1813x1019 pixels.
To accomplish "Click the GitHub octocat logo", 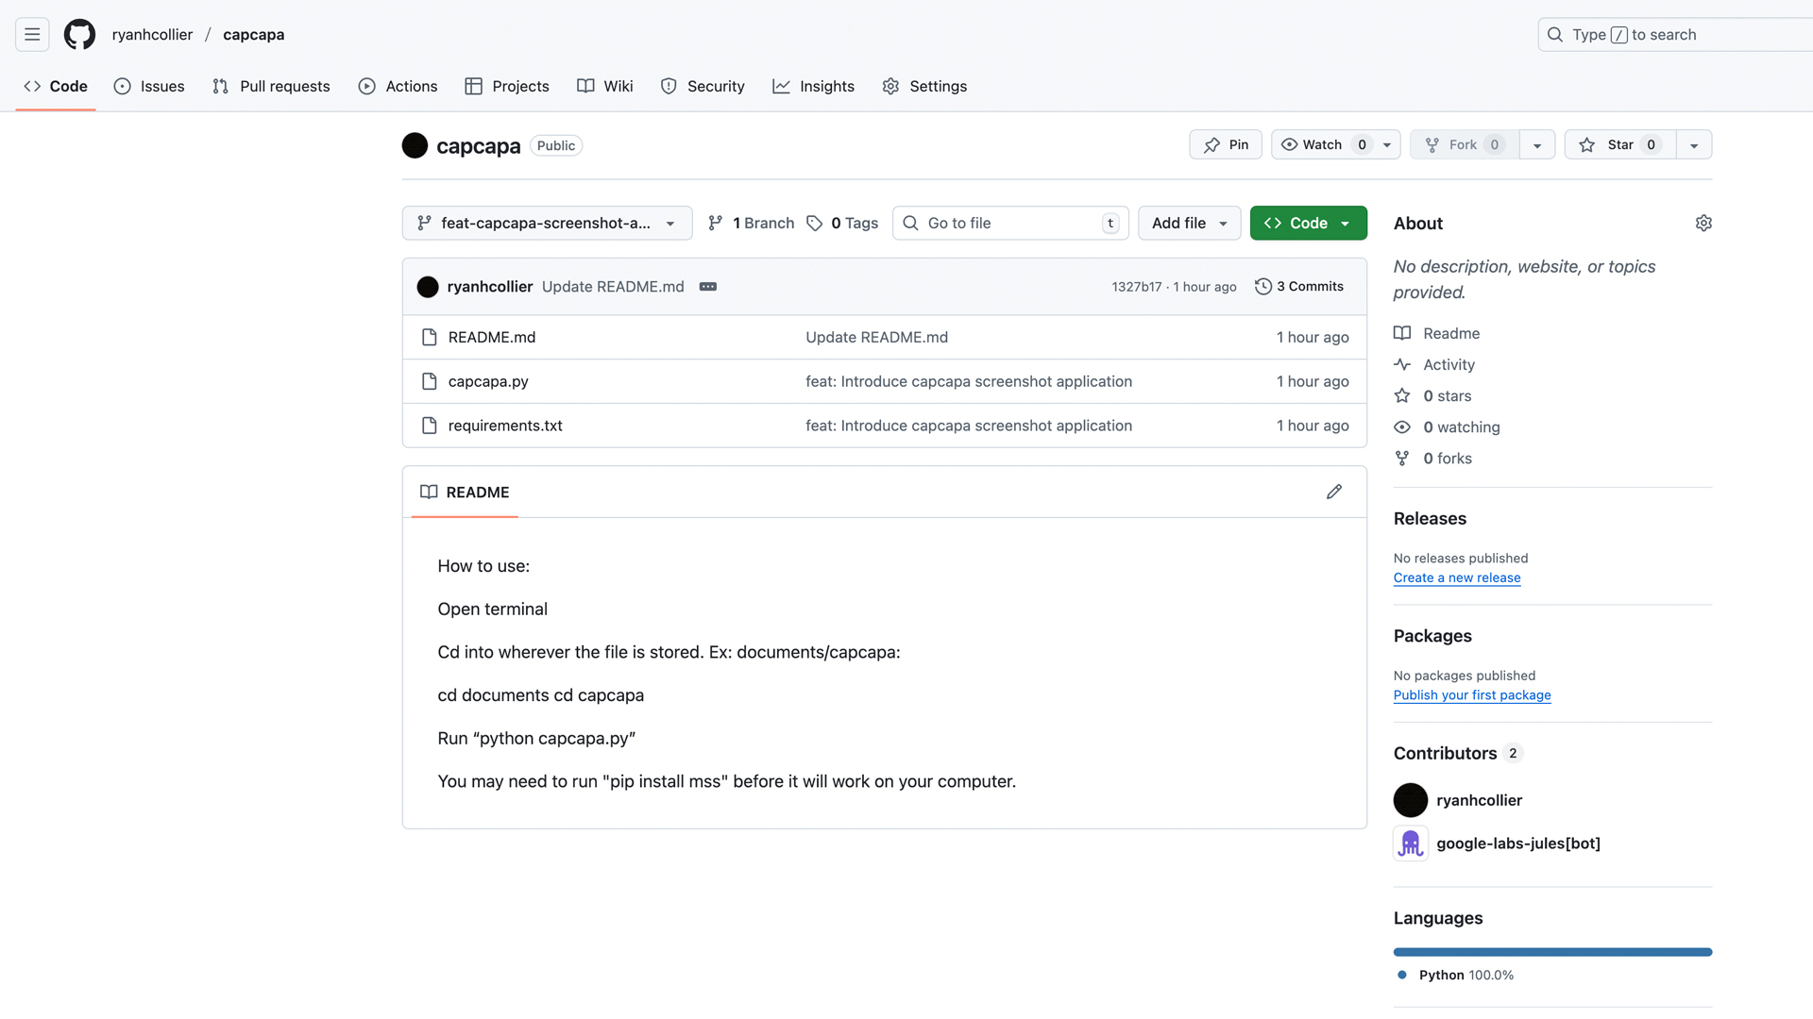I will (79, 35).
